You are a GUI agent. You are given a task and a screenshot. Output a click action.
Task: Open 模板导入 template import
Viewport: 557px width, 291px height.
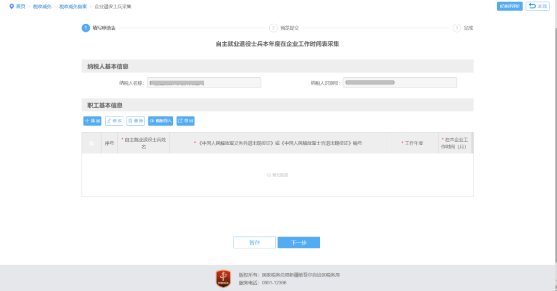[x=160, y=121]
